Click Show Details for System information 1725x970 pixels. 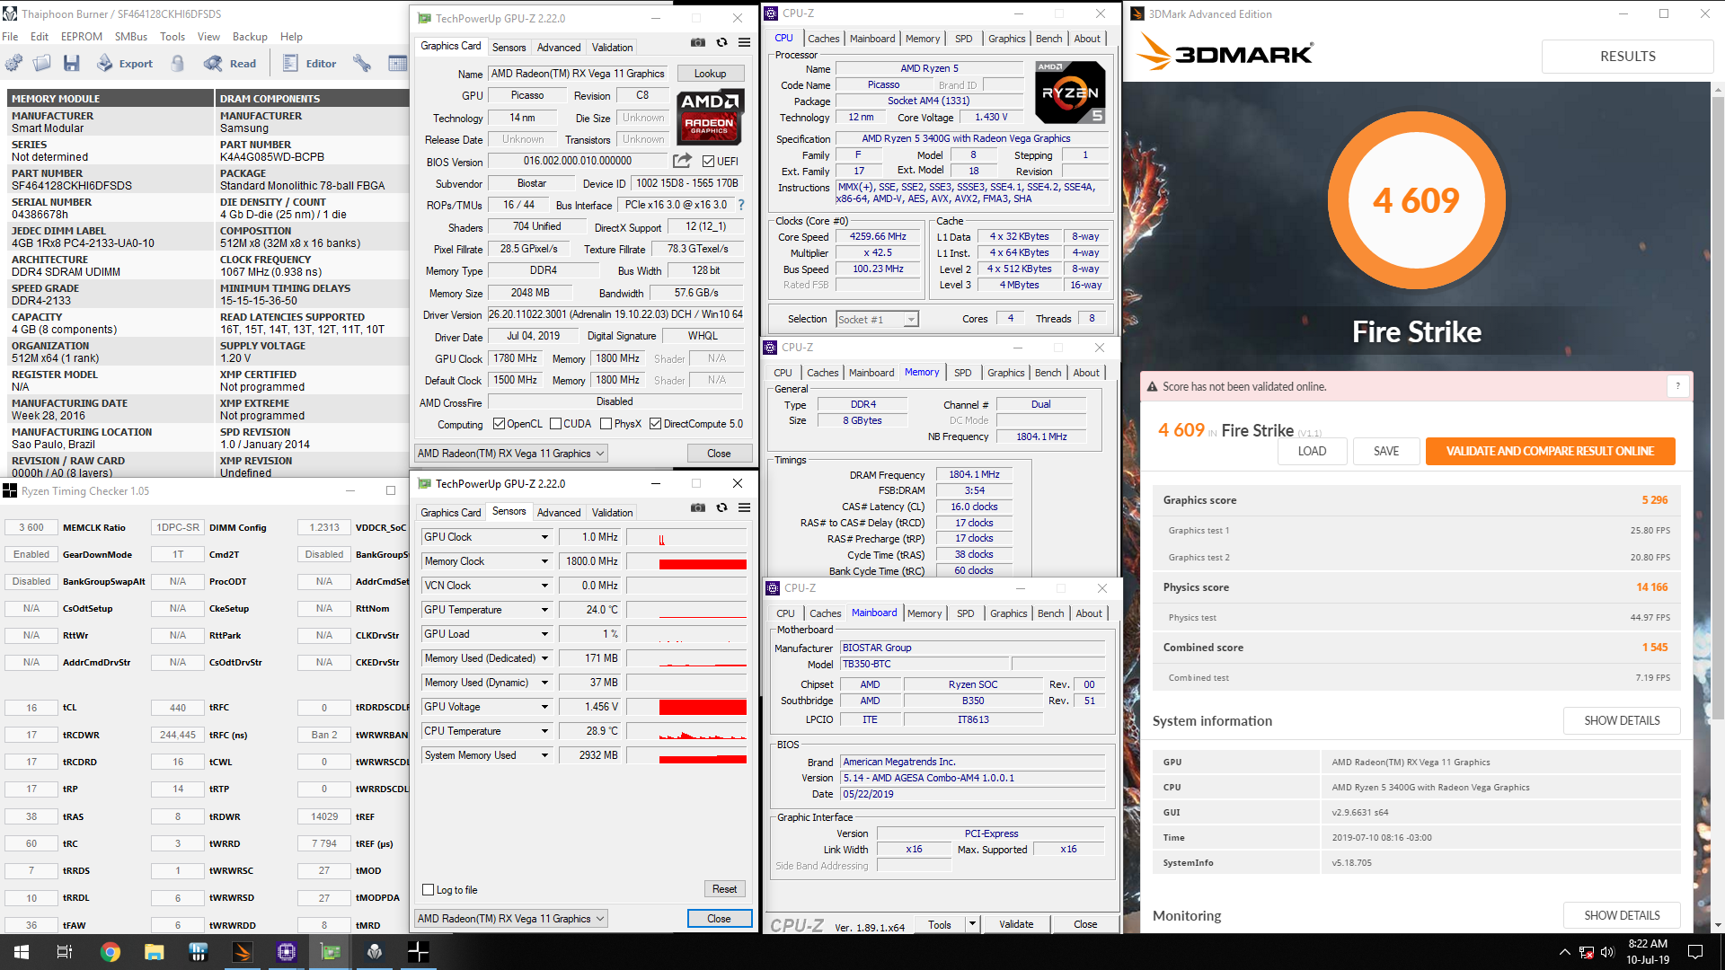click(x=1622, y=720)
